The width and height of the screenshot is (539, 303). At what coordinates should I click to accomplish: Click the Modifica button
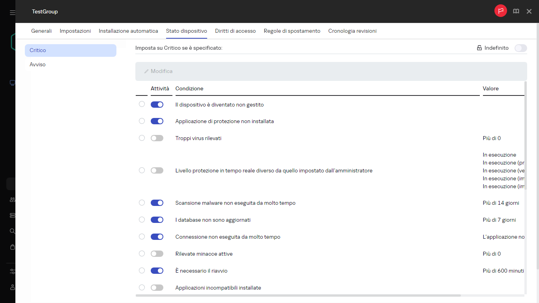pos(158,71)
